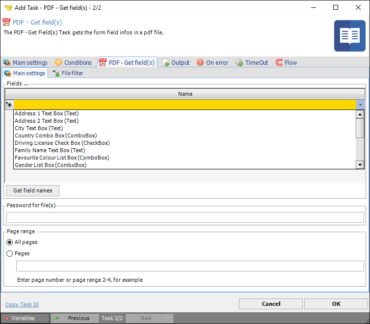Click the VisualCron app icon in title bar
This screenshot has height=324, width=370.
[8, 7]
